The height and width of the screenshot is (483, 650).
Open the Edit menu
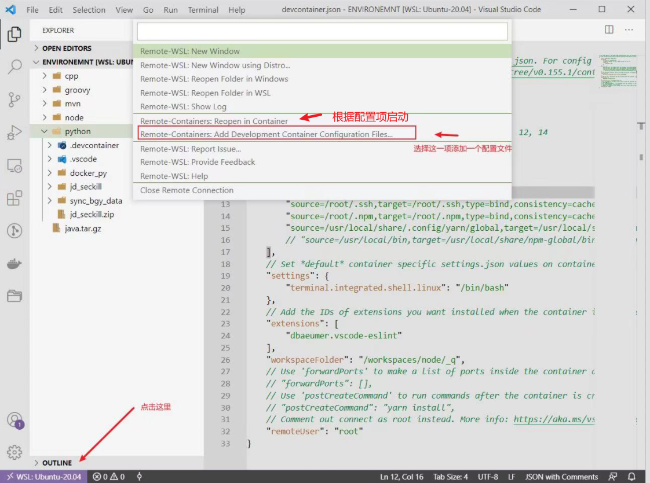tap(56, 9)
